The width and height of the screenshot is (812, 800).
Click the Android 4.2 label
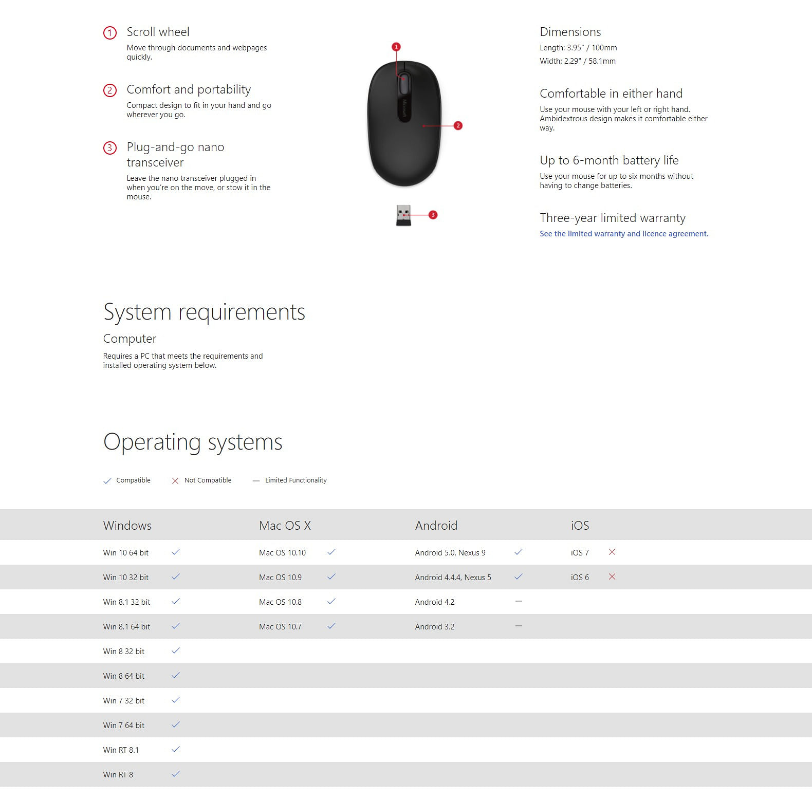click(435, 602)
